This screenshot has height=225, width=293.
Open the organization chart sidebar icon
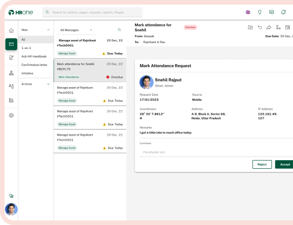pos(11,73)
